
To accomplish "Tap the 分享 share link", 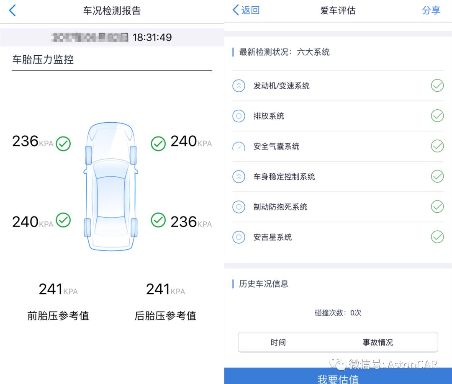I will point(431,10).
